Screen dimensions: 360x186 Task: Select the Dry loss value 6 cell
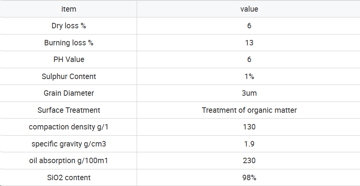pyautogui.click(x=249, y=26)
